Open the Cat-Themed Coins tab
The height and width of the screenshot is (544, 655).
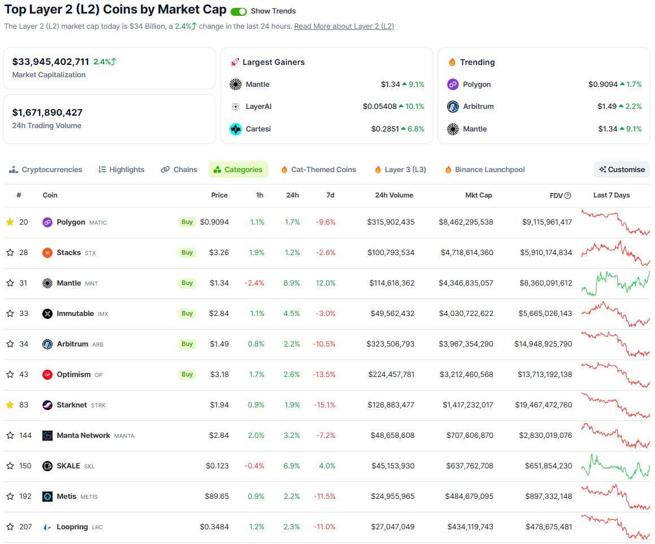tap(319, 169)
